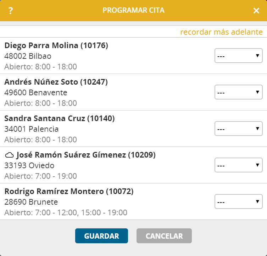The width and height of the screenshot is (267, 256).
Task: Select the Rodrigo Ramírez Montero (10072) name
Action: coord(69,192)
